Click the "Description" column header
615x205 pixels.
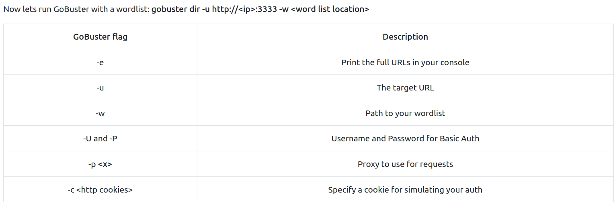(405, 37)
